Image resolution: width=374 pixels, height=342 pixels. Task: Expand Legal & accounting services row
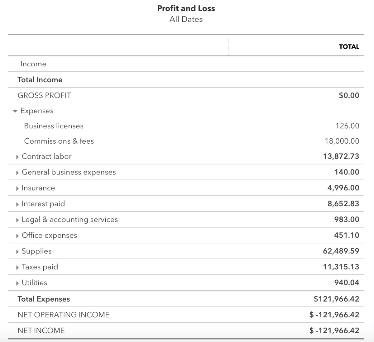pyautogui.click(x=17, y=220)
